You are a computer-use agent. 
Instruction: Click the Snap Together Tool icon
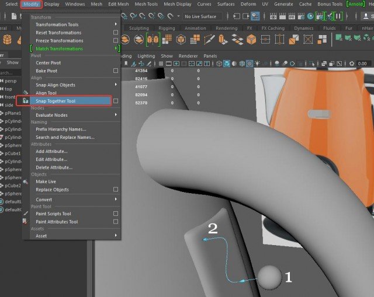click(26, 101)
